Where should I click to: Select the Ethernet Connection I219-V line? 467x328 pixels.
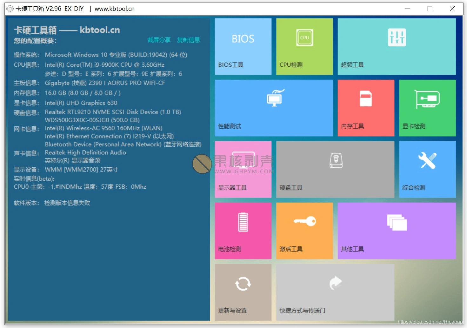click(109, 136)
